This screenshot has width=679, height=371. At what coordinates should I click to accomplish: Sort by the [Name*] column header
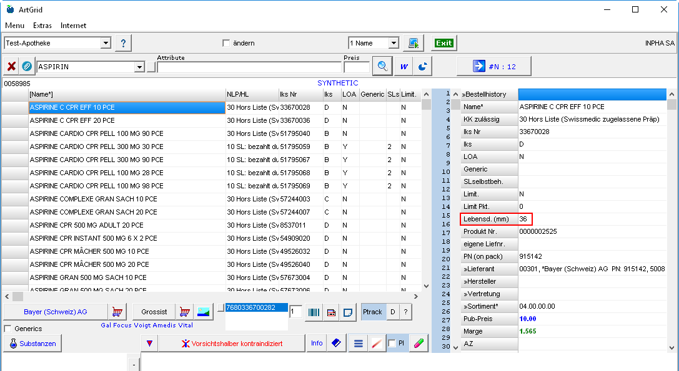click(127, 94)
